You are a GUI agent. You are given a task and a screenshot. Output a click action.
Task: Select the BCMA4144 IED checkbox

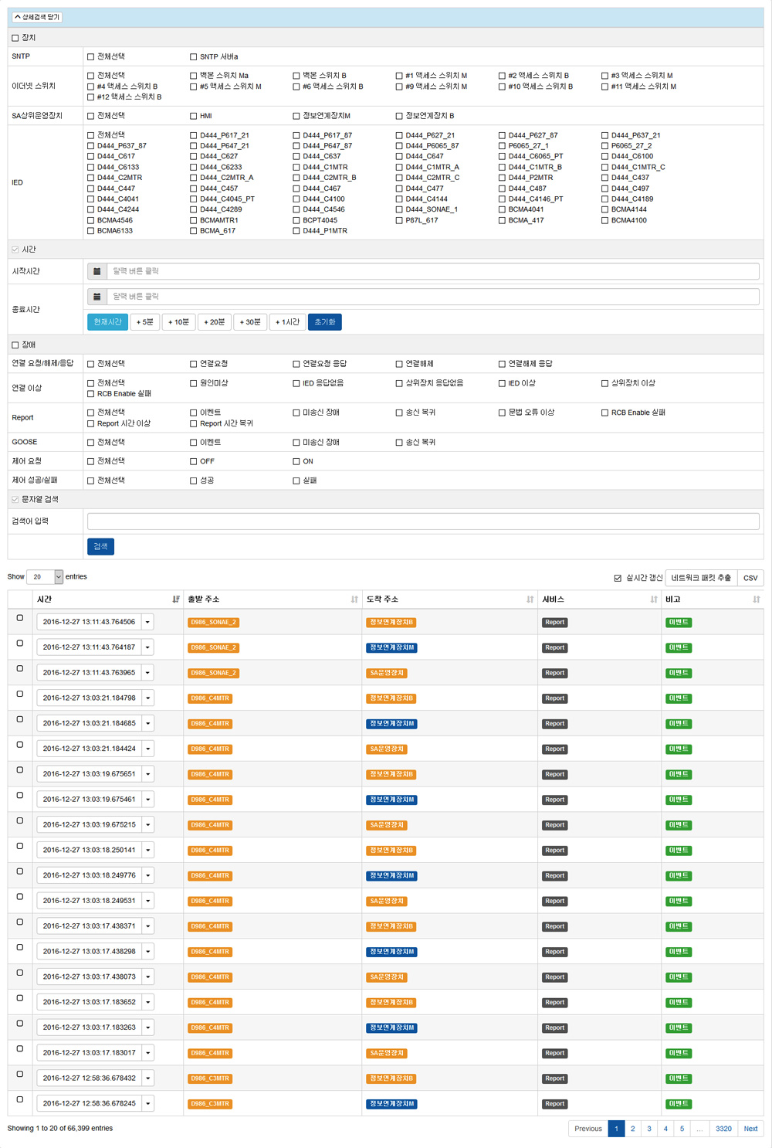(x=605, y=209)
